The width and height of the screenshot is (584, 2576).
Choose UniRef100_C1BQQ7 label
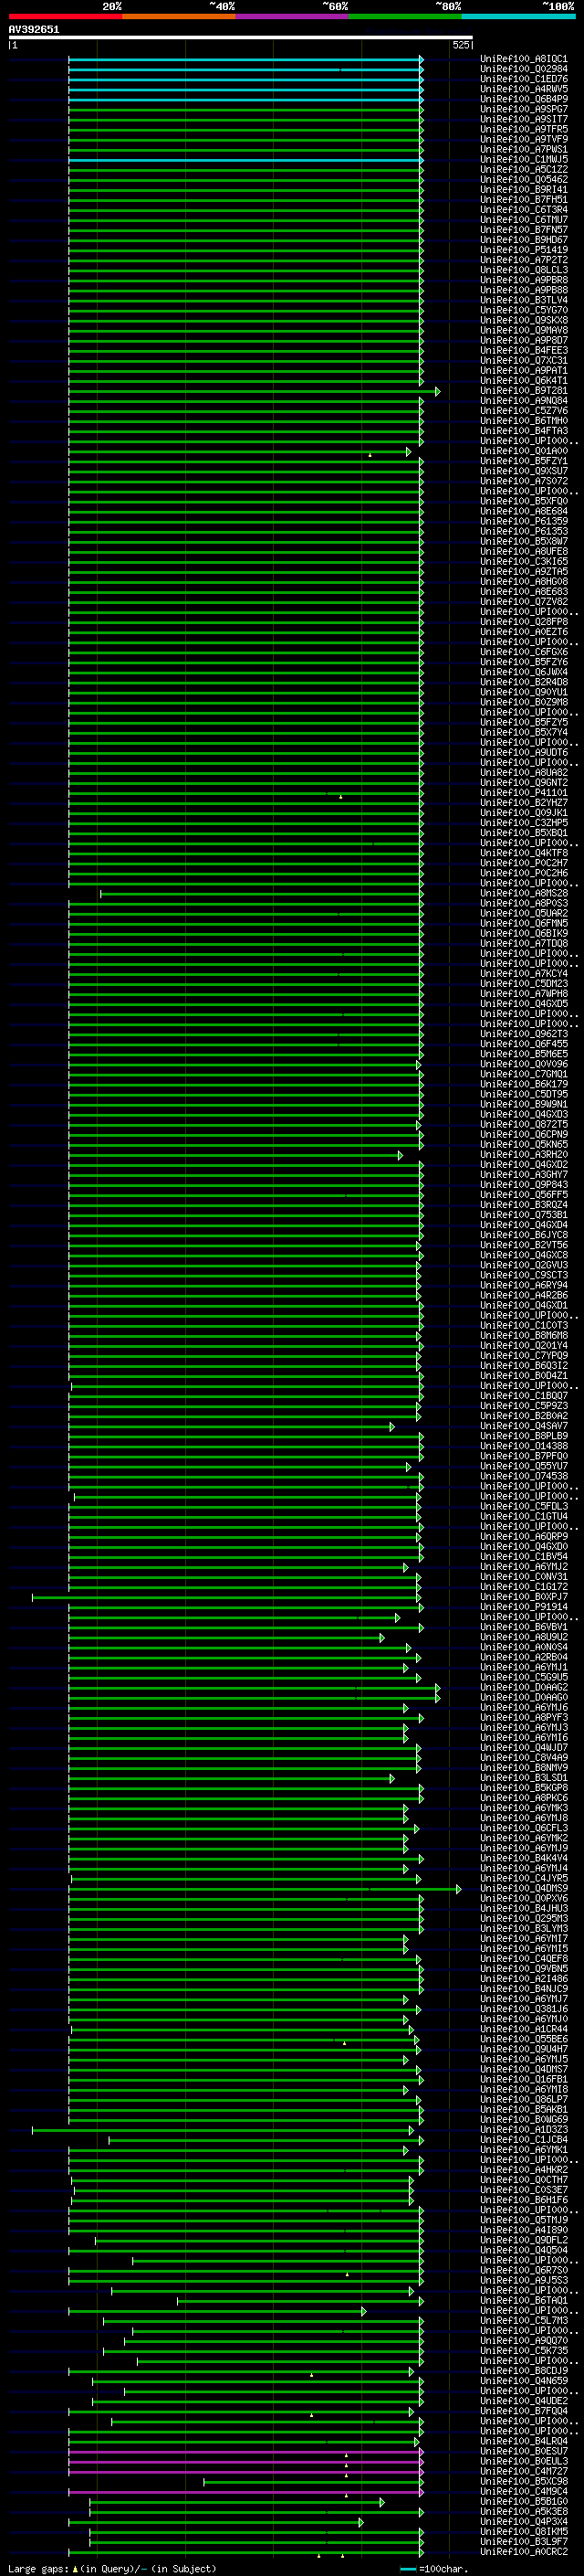click(x=524, y=1395)
